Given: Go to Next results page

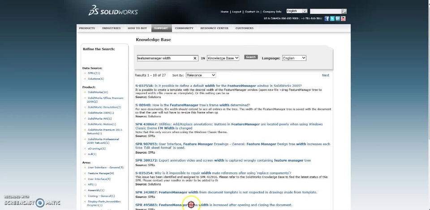Looking at the screenshot, I should click(x=326, y=75).
